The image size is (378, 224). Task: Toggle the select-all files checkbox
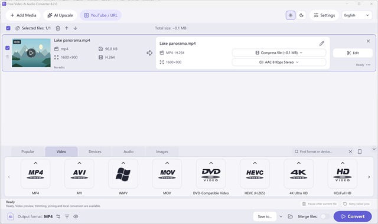click(x=8, y=28)
